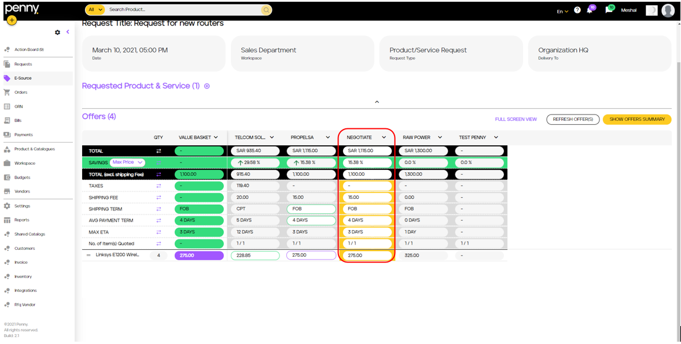Open Invoice in the sidebar
Screen dimensions: 681x344
point(21,262)
